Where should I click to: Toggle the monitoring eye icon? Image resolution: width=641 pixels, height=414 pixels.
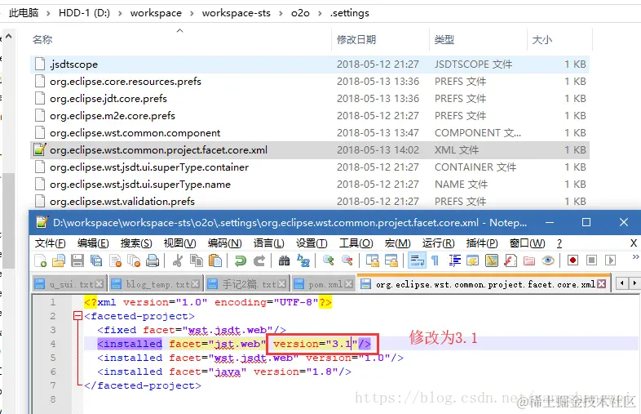[548, 260]
